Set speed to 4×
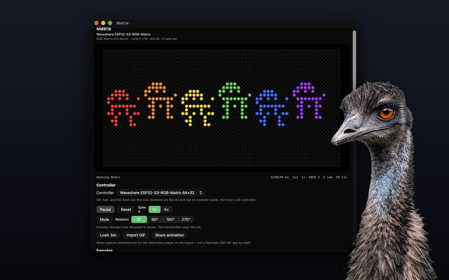The height and width of the screenshot is (280, 449). 167,209
